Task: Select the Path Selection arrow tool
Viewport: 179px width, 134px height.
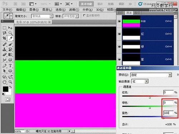Action: coord(5,71)
